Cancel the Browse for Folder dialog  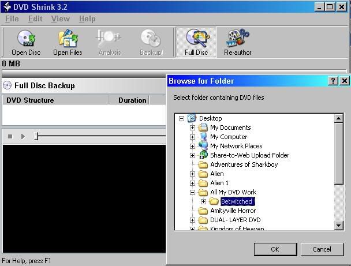pos(322,249)
